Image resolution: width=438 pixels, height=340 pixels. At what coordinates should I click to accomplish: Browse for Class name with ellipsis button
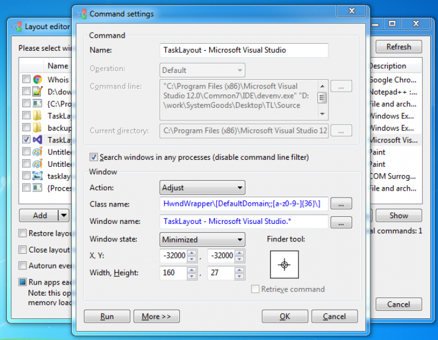coord(341,204)
